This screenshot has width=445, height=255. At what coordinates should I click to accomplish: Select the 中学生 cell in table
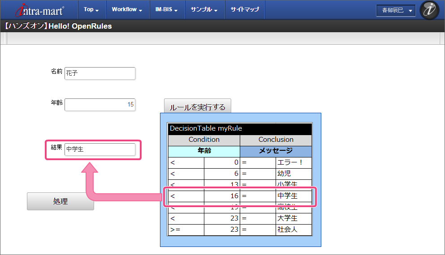coord(294,196)
